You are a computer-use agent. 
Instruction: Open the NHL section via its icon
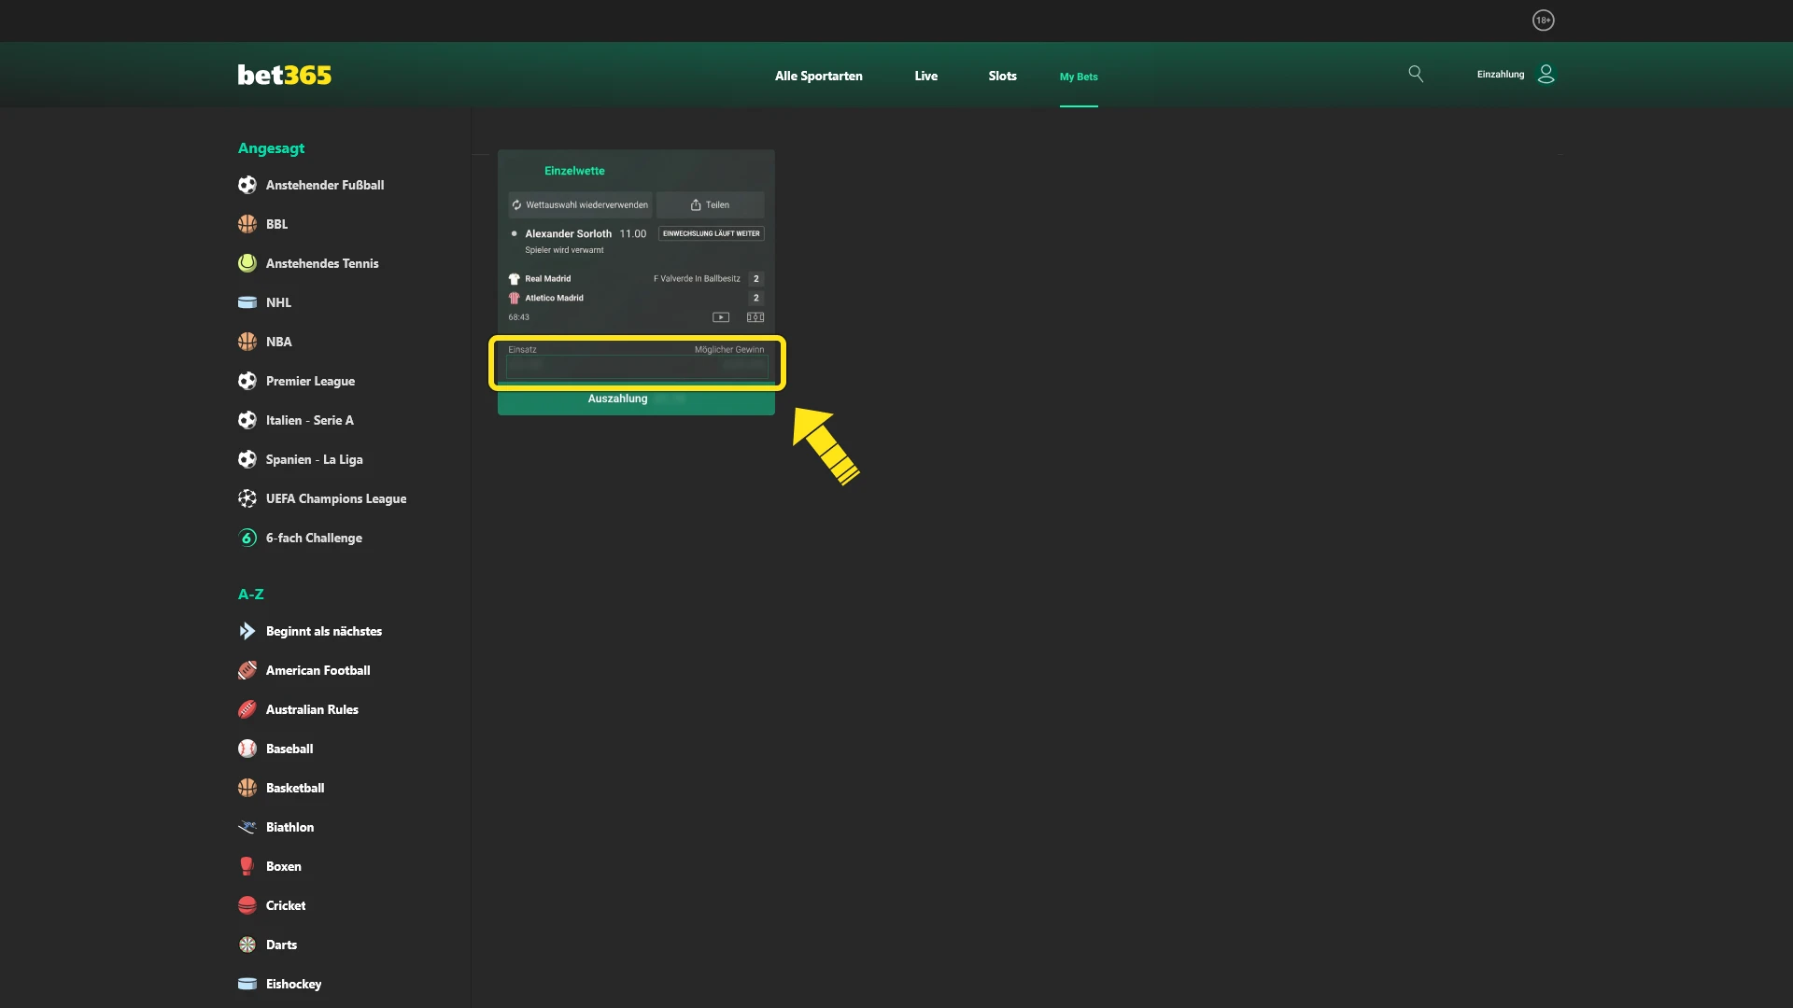(x=247, y=302)
